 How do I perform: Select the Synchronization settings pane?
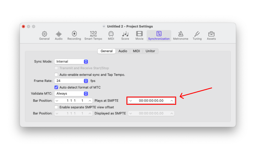click(159, 36)
